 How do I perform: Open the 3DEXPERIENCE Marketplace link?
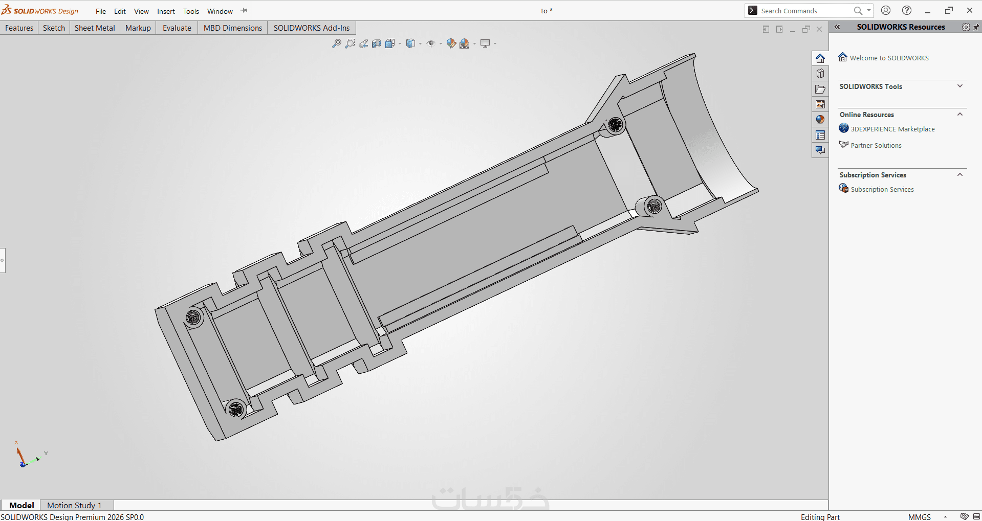click(892, 129)
